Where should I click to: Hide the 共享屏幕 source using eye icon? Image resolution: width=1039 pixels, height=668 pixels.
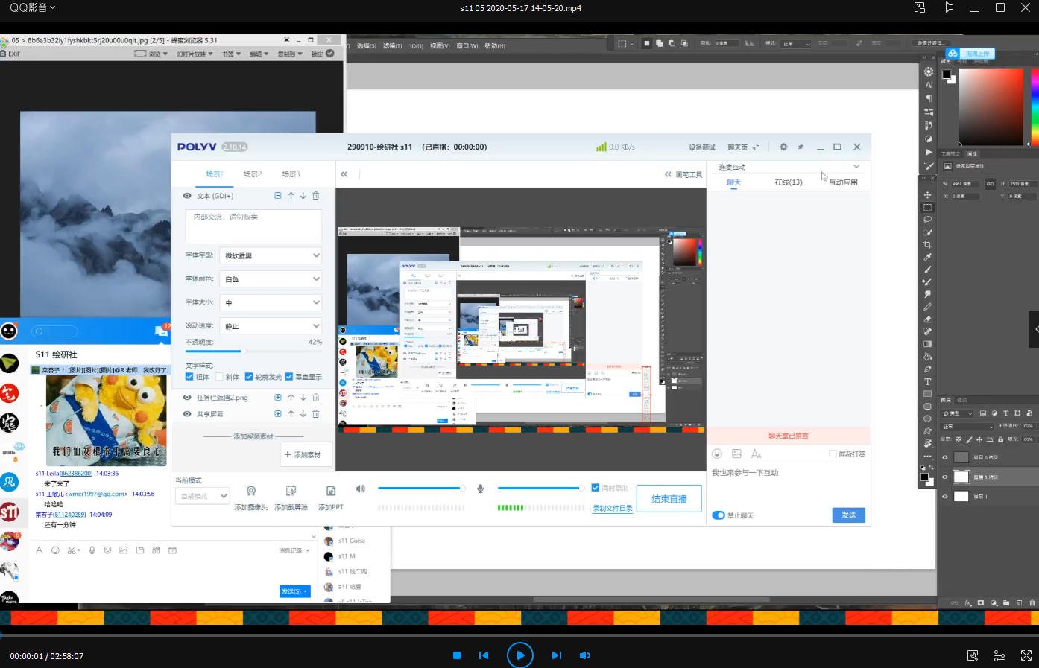coord(187,414)
